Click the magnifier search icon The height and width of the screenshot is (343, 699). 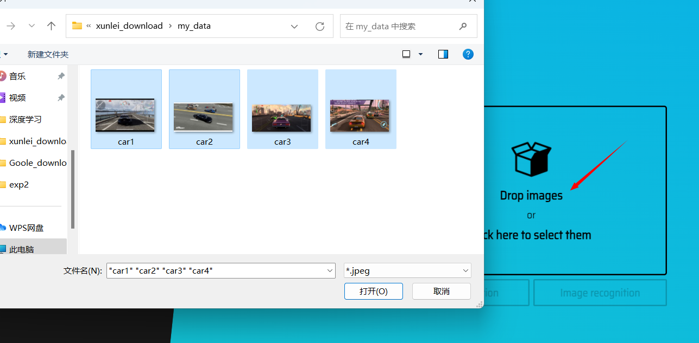click(463, 26)
